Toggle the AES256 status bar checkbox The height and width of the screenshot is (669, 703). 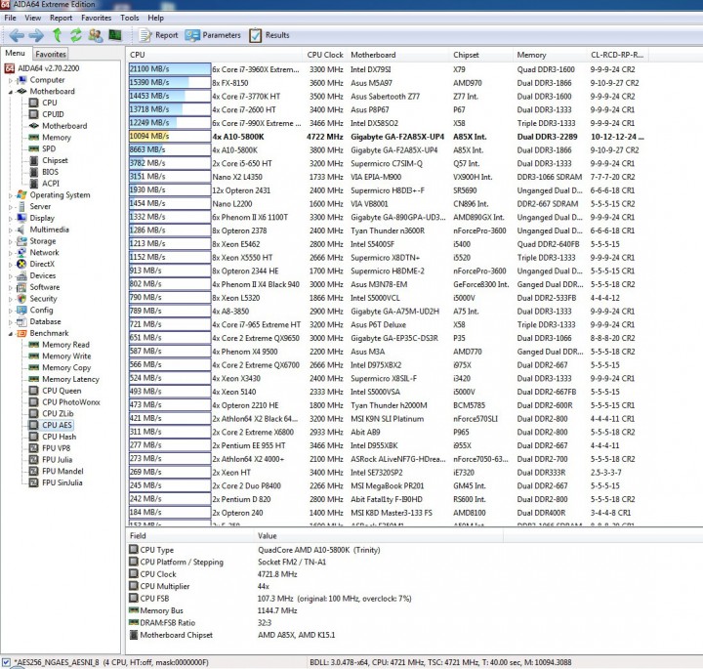pos(6,662)
